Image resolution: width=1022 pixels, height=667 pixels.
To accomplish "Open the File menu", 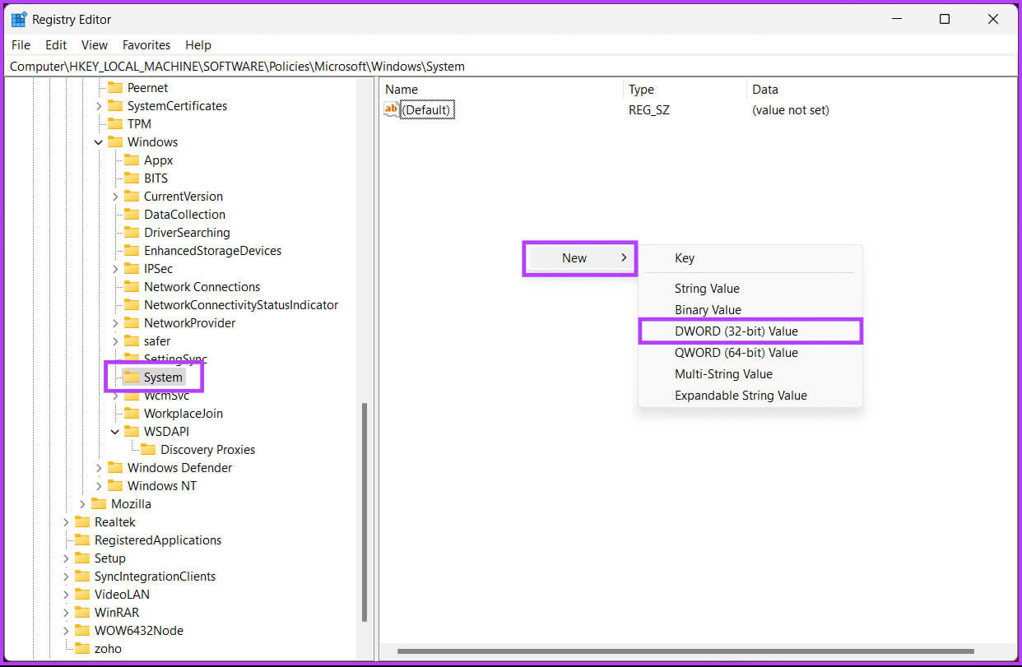I will (x=21, y=45).
